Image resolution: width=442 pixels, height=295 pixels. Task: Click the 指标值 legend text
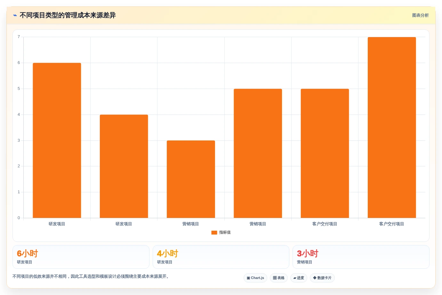click(x=225, y=233)
